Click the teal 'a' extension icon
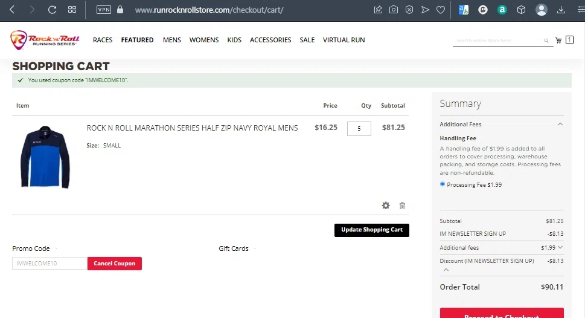Image resolution: width=585 pixels, height=318 pixels. click(502, 10)
